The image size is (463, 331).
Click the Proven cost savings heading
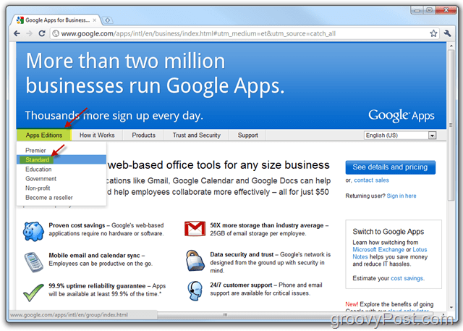(77, 225)
